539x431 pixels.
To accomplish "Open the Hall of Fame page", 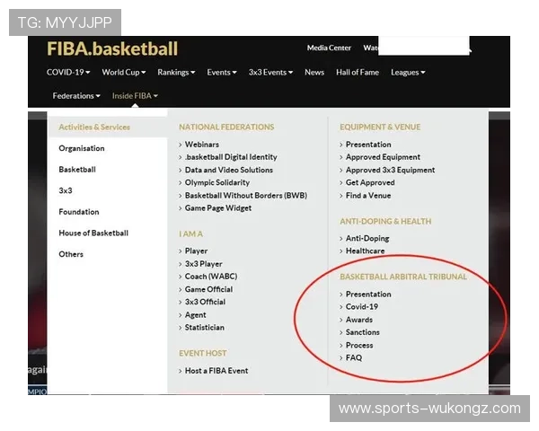I will click(x=358, y=72).
